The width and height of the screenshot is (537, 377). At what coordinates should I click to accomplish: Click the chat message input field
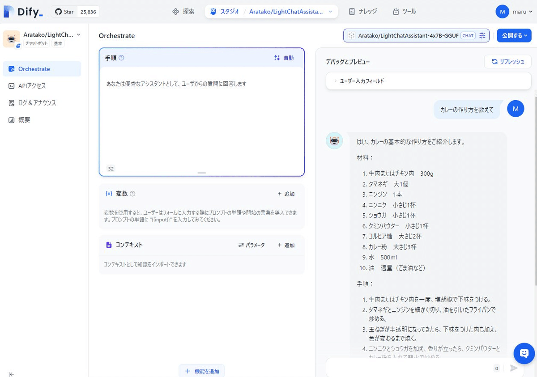click(x=403, y=368)
